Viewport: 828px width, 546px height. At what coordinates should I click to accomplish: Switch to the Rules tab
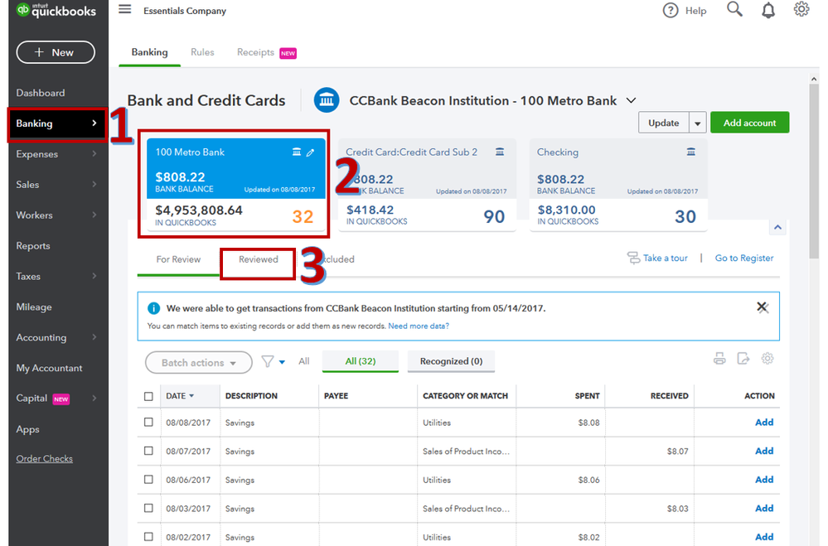202,52
